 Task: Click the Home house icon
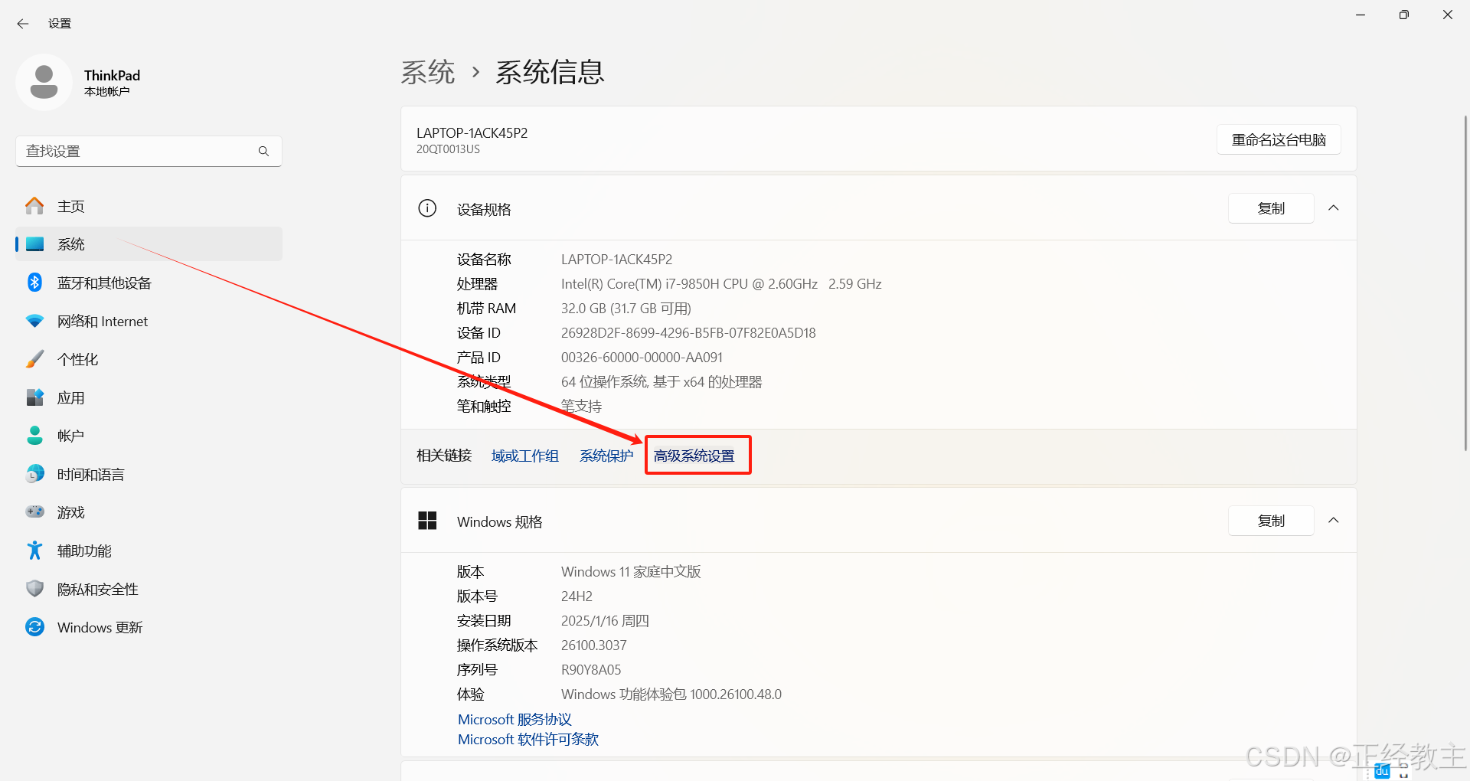[34, 206]
